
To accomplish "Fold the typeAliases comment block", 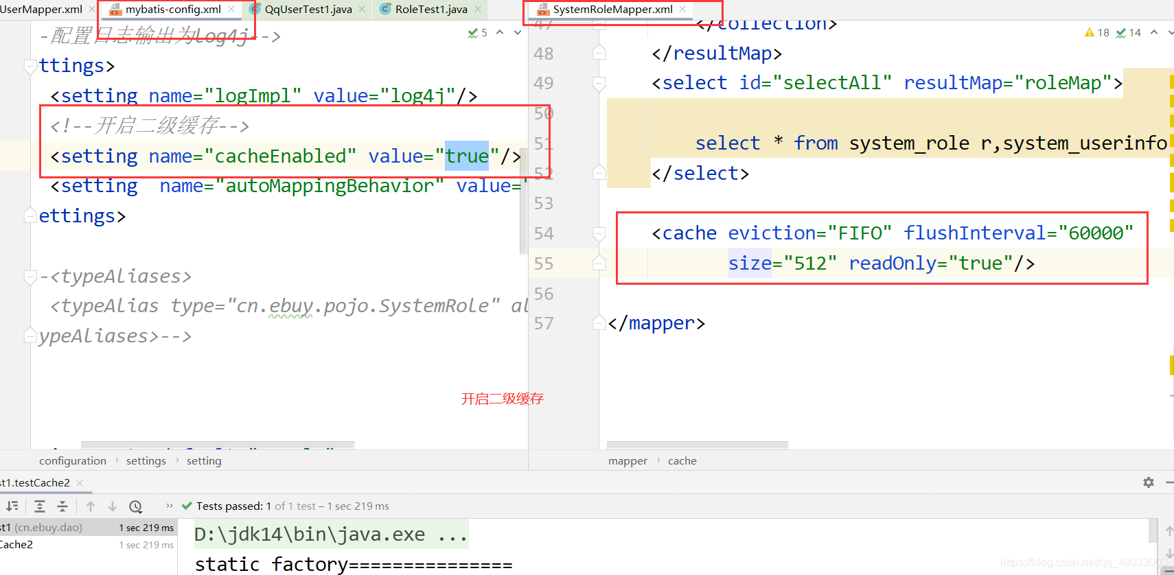I will coord(30,277).
